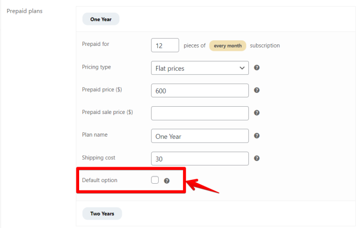This screenshot has height=228, width=359.
Task: Click the Plan name field with One Year
Action: tap(199, 136)
